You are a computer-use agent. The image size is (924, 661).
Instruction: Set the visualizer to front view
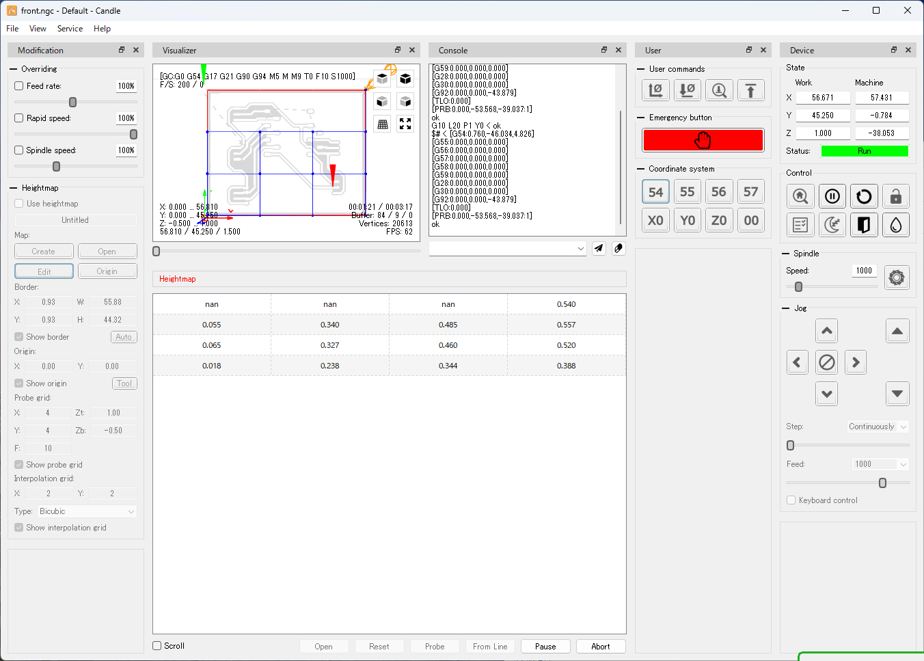pyautogui.click(x=383, y=102)
